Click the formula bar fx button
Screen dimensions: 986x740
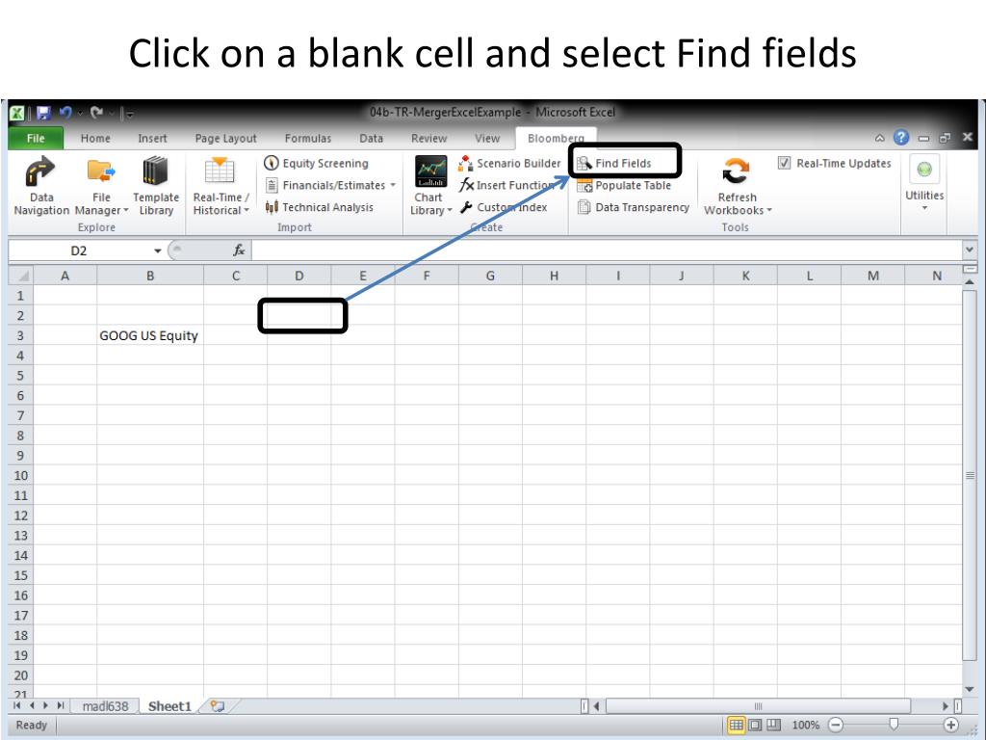coord(239,251)
